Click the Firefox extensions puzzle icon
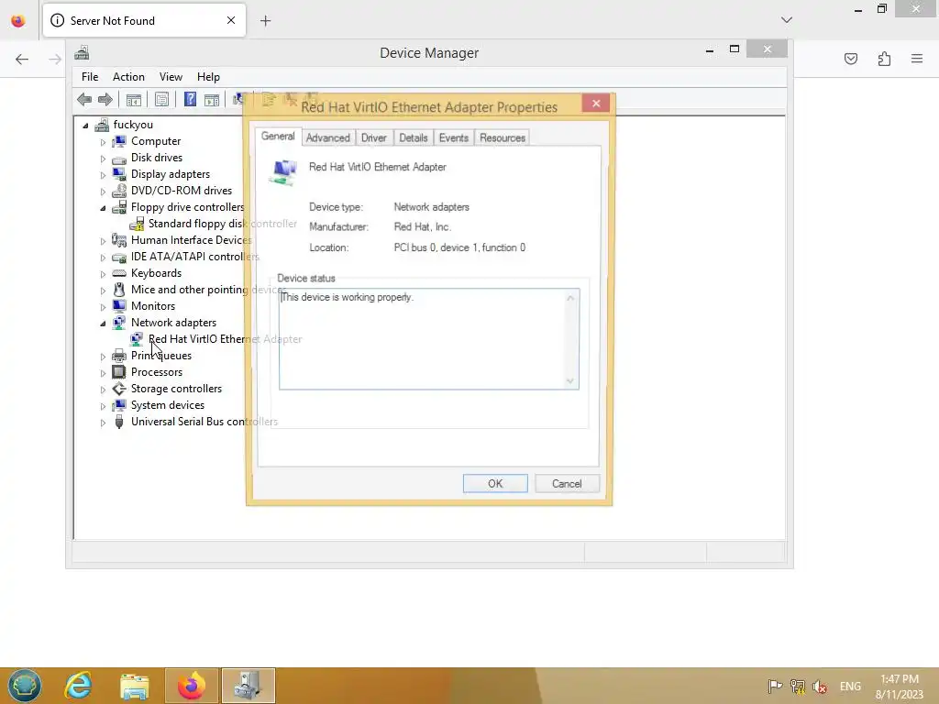This screenshot has height=704, width=939. tap(884, 59)
